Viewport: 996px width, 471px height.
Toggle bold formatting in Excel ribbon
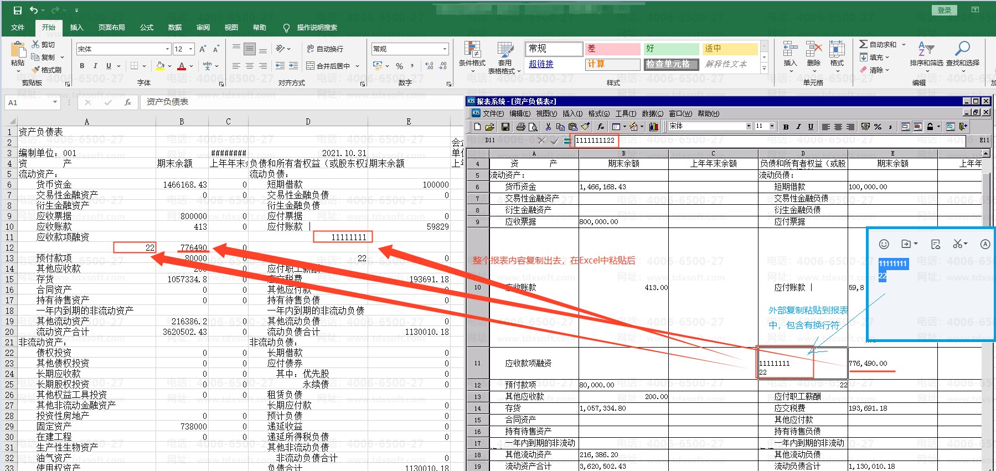coord(82,66)
